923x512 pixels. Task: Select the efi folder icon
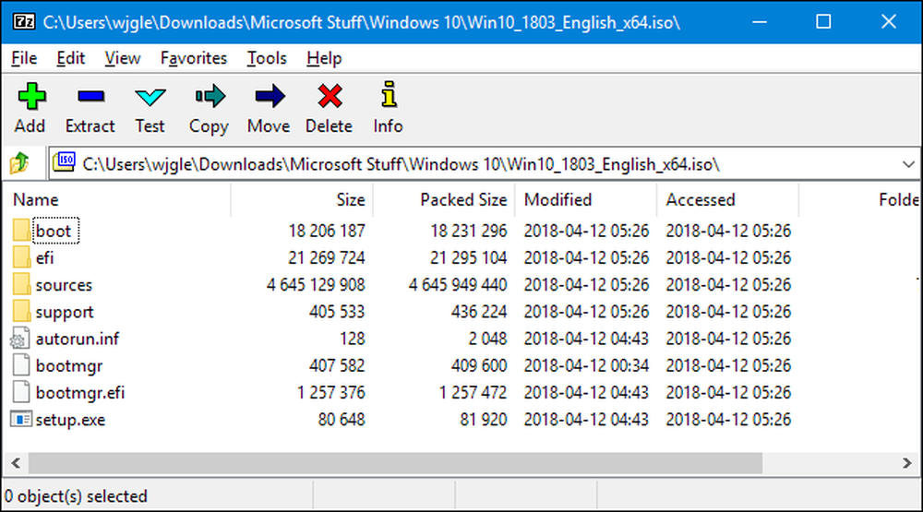(x=21, y=257)
